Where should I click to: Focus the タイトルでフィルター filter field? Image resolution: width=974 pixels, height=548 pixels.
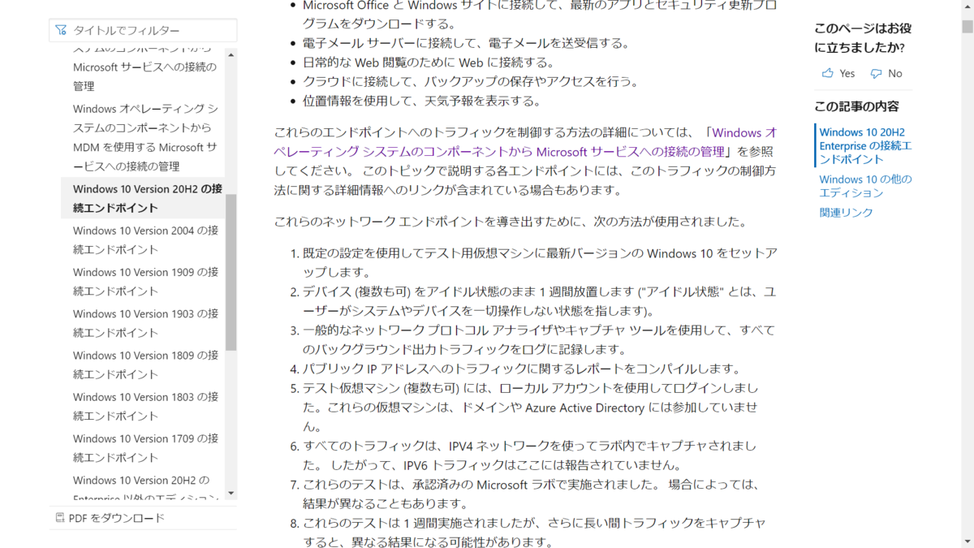click(143, 31)
